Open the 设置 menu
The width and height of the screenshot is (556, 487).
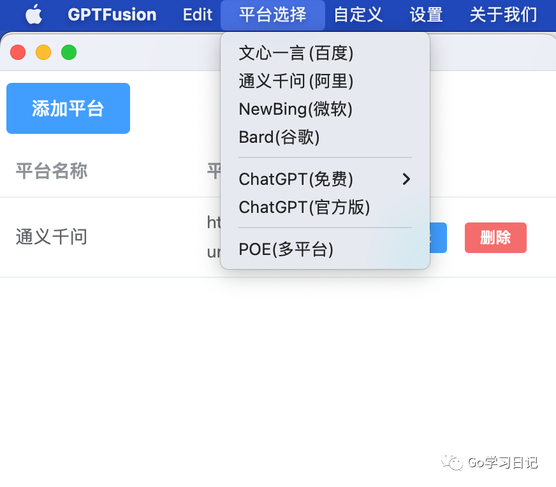point(426,15)
